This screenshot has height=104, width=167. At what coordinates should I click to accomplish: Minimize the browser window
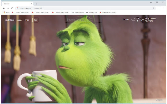(x=151, y=2)
